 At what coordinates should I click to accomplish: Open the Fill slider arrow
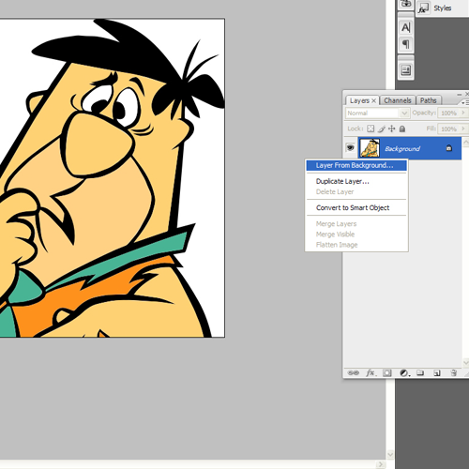click(463, 129)
